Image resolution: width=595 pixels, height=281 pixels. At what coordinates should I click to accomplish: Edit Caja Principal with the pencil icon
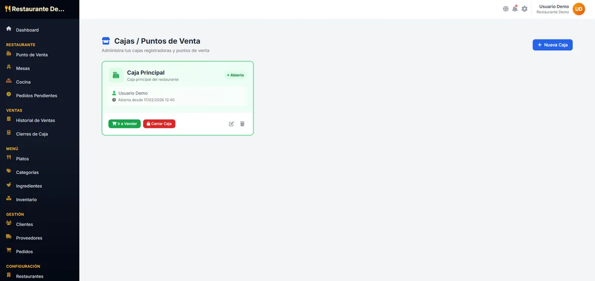tap(232, 124)
